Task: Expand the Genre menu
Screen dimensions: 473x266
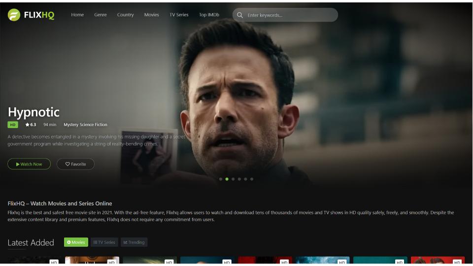Action: click(101, 15)
